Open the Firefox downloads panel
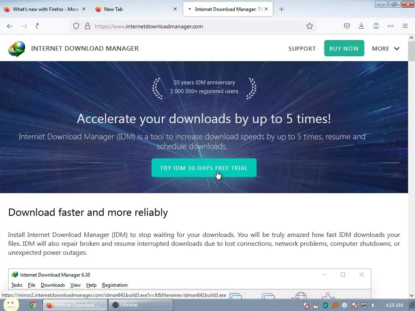Screen dimensions: 415x311 pos(361,26)
